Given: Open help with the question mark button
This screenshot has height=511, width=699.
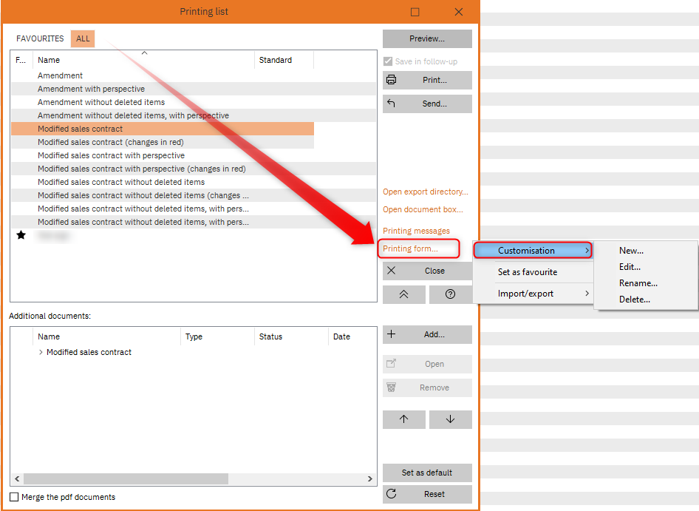Looking at the screenshot, I should point(450,294).
